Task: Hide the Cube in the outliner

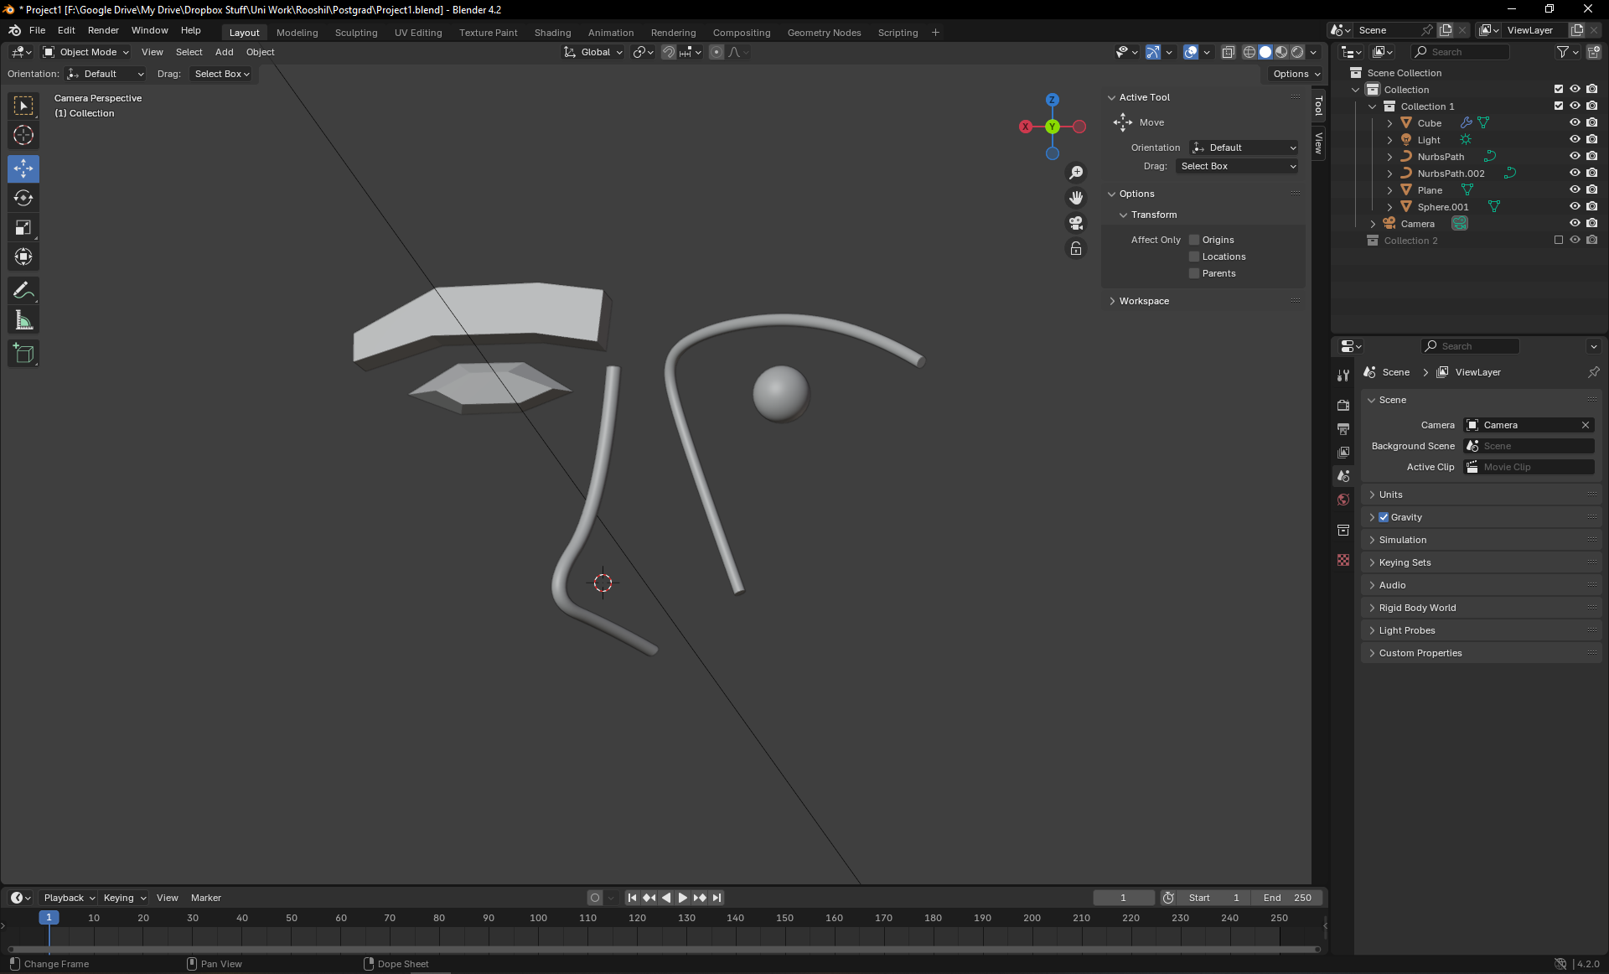Action: pyautogui.click(x=1575, y=122)
